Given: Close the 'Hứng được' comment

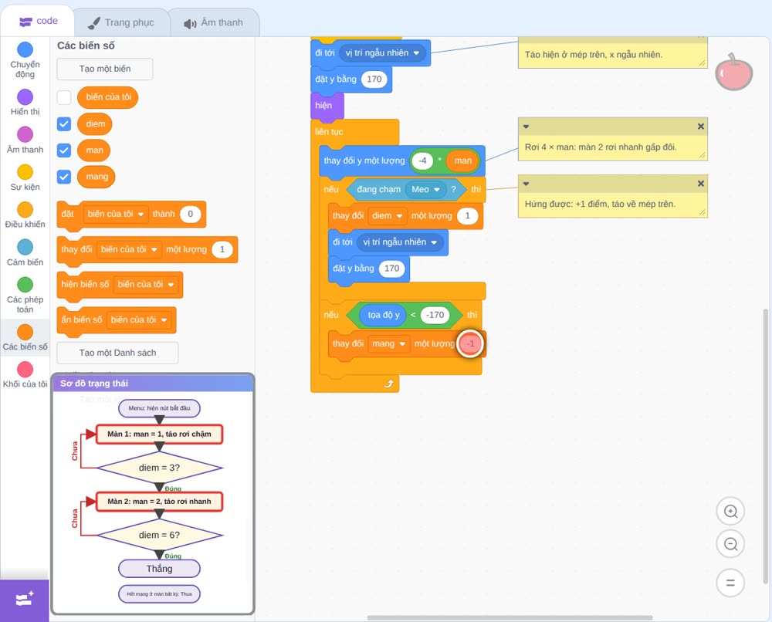Looking at the screenshot, I should pyautogui.click(x=701, y=184).
